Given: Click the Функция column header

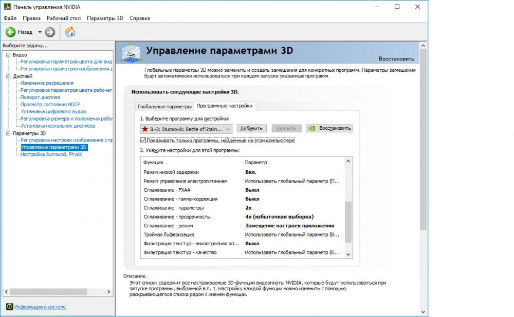Looking at the screenshot, I should pyautogui.click(x=191, y=162).
